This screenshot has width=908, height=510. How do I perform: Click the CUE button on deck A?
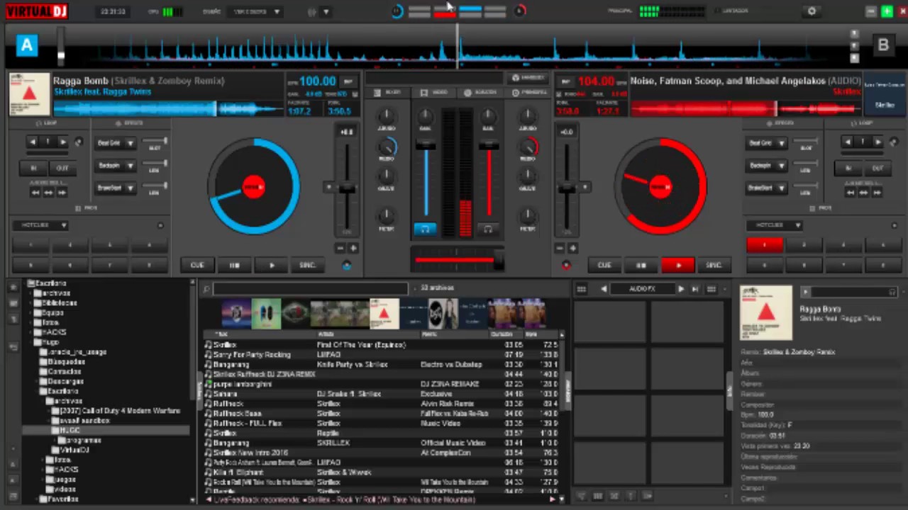[x=197, y=265]
